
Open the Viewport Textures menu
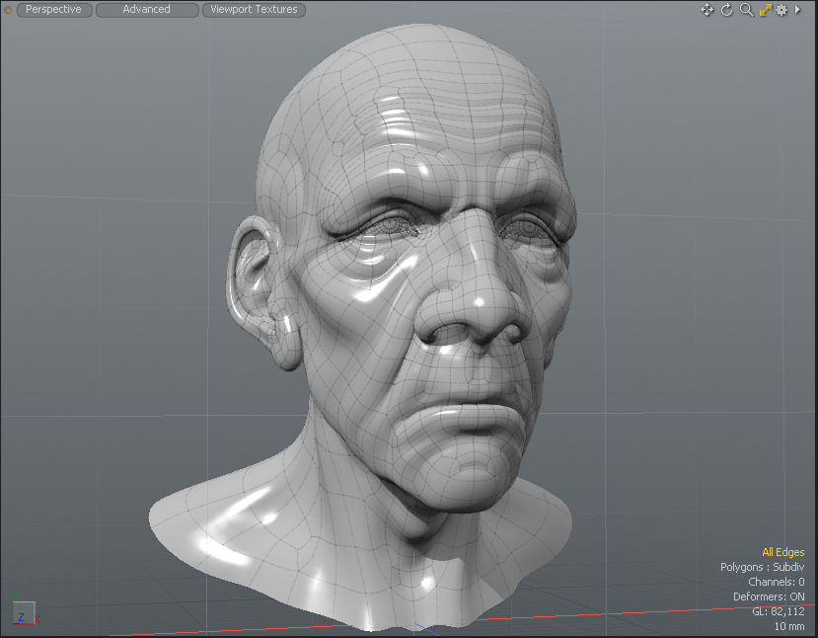(254, 10)
